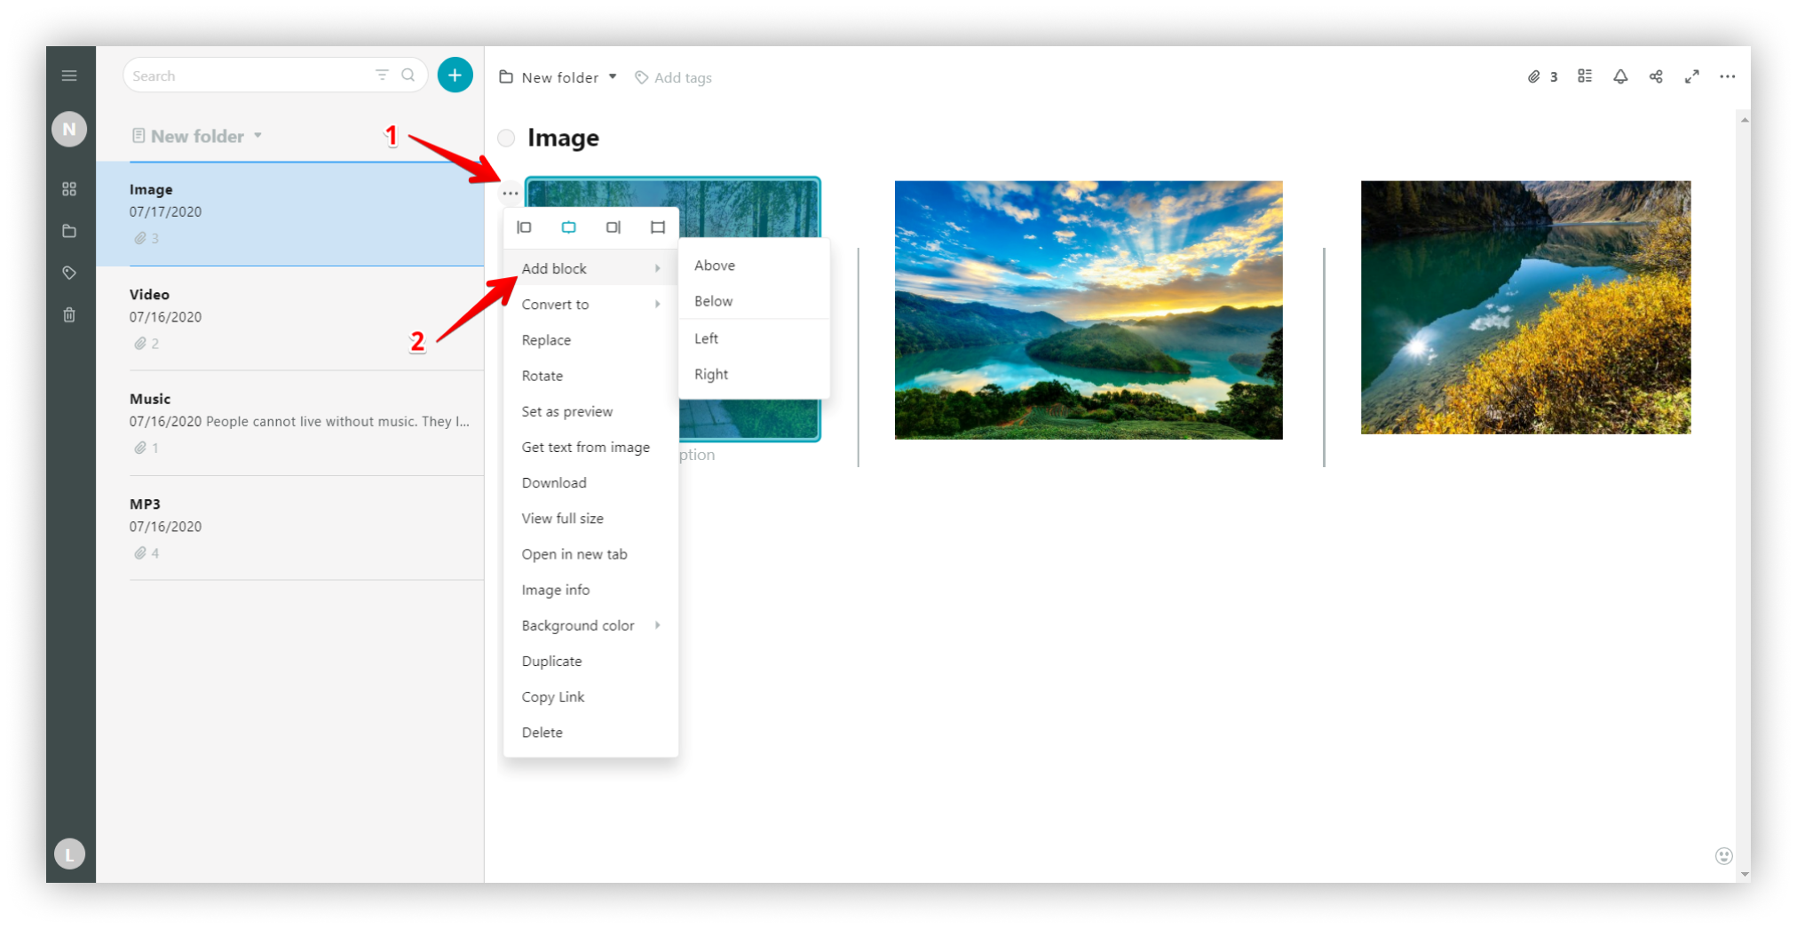The height and width of the screenshot is (929, 1797).
Task: Align image block to the left
Action: (x=525, y=227)
